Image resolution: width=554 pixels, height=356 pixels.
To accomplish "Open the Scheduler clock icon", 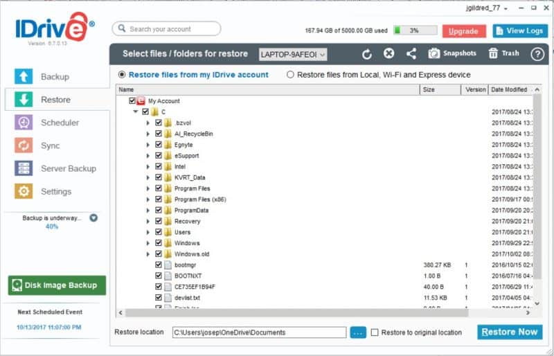I will [24, 123].
